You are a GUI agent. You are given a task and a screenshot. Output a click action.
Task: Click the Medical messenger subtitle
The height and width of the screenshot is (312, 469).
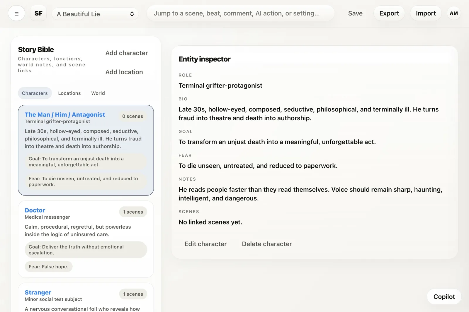(x=47, y=217)
